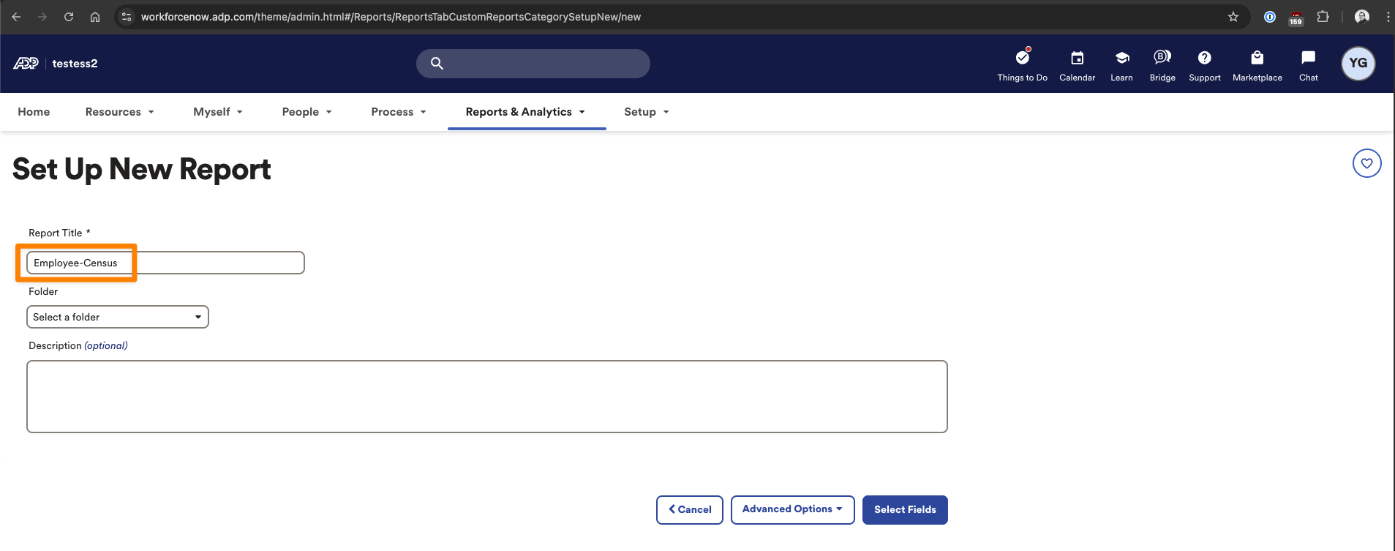Click the Select Fields button
1395x551 pixels.
tap(905, 510)
